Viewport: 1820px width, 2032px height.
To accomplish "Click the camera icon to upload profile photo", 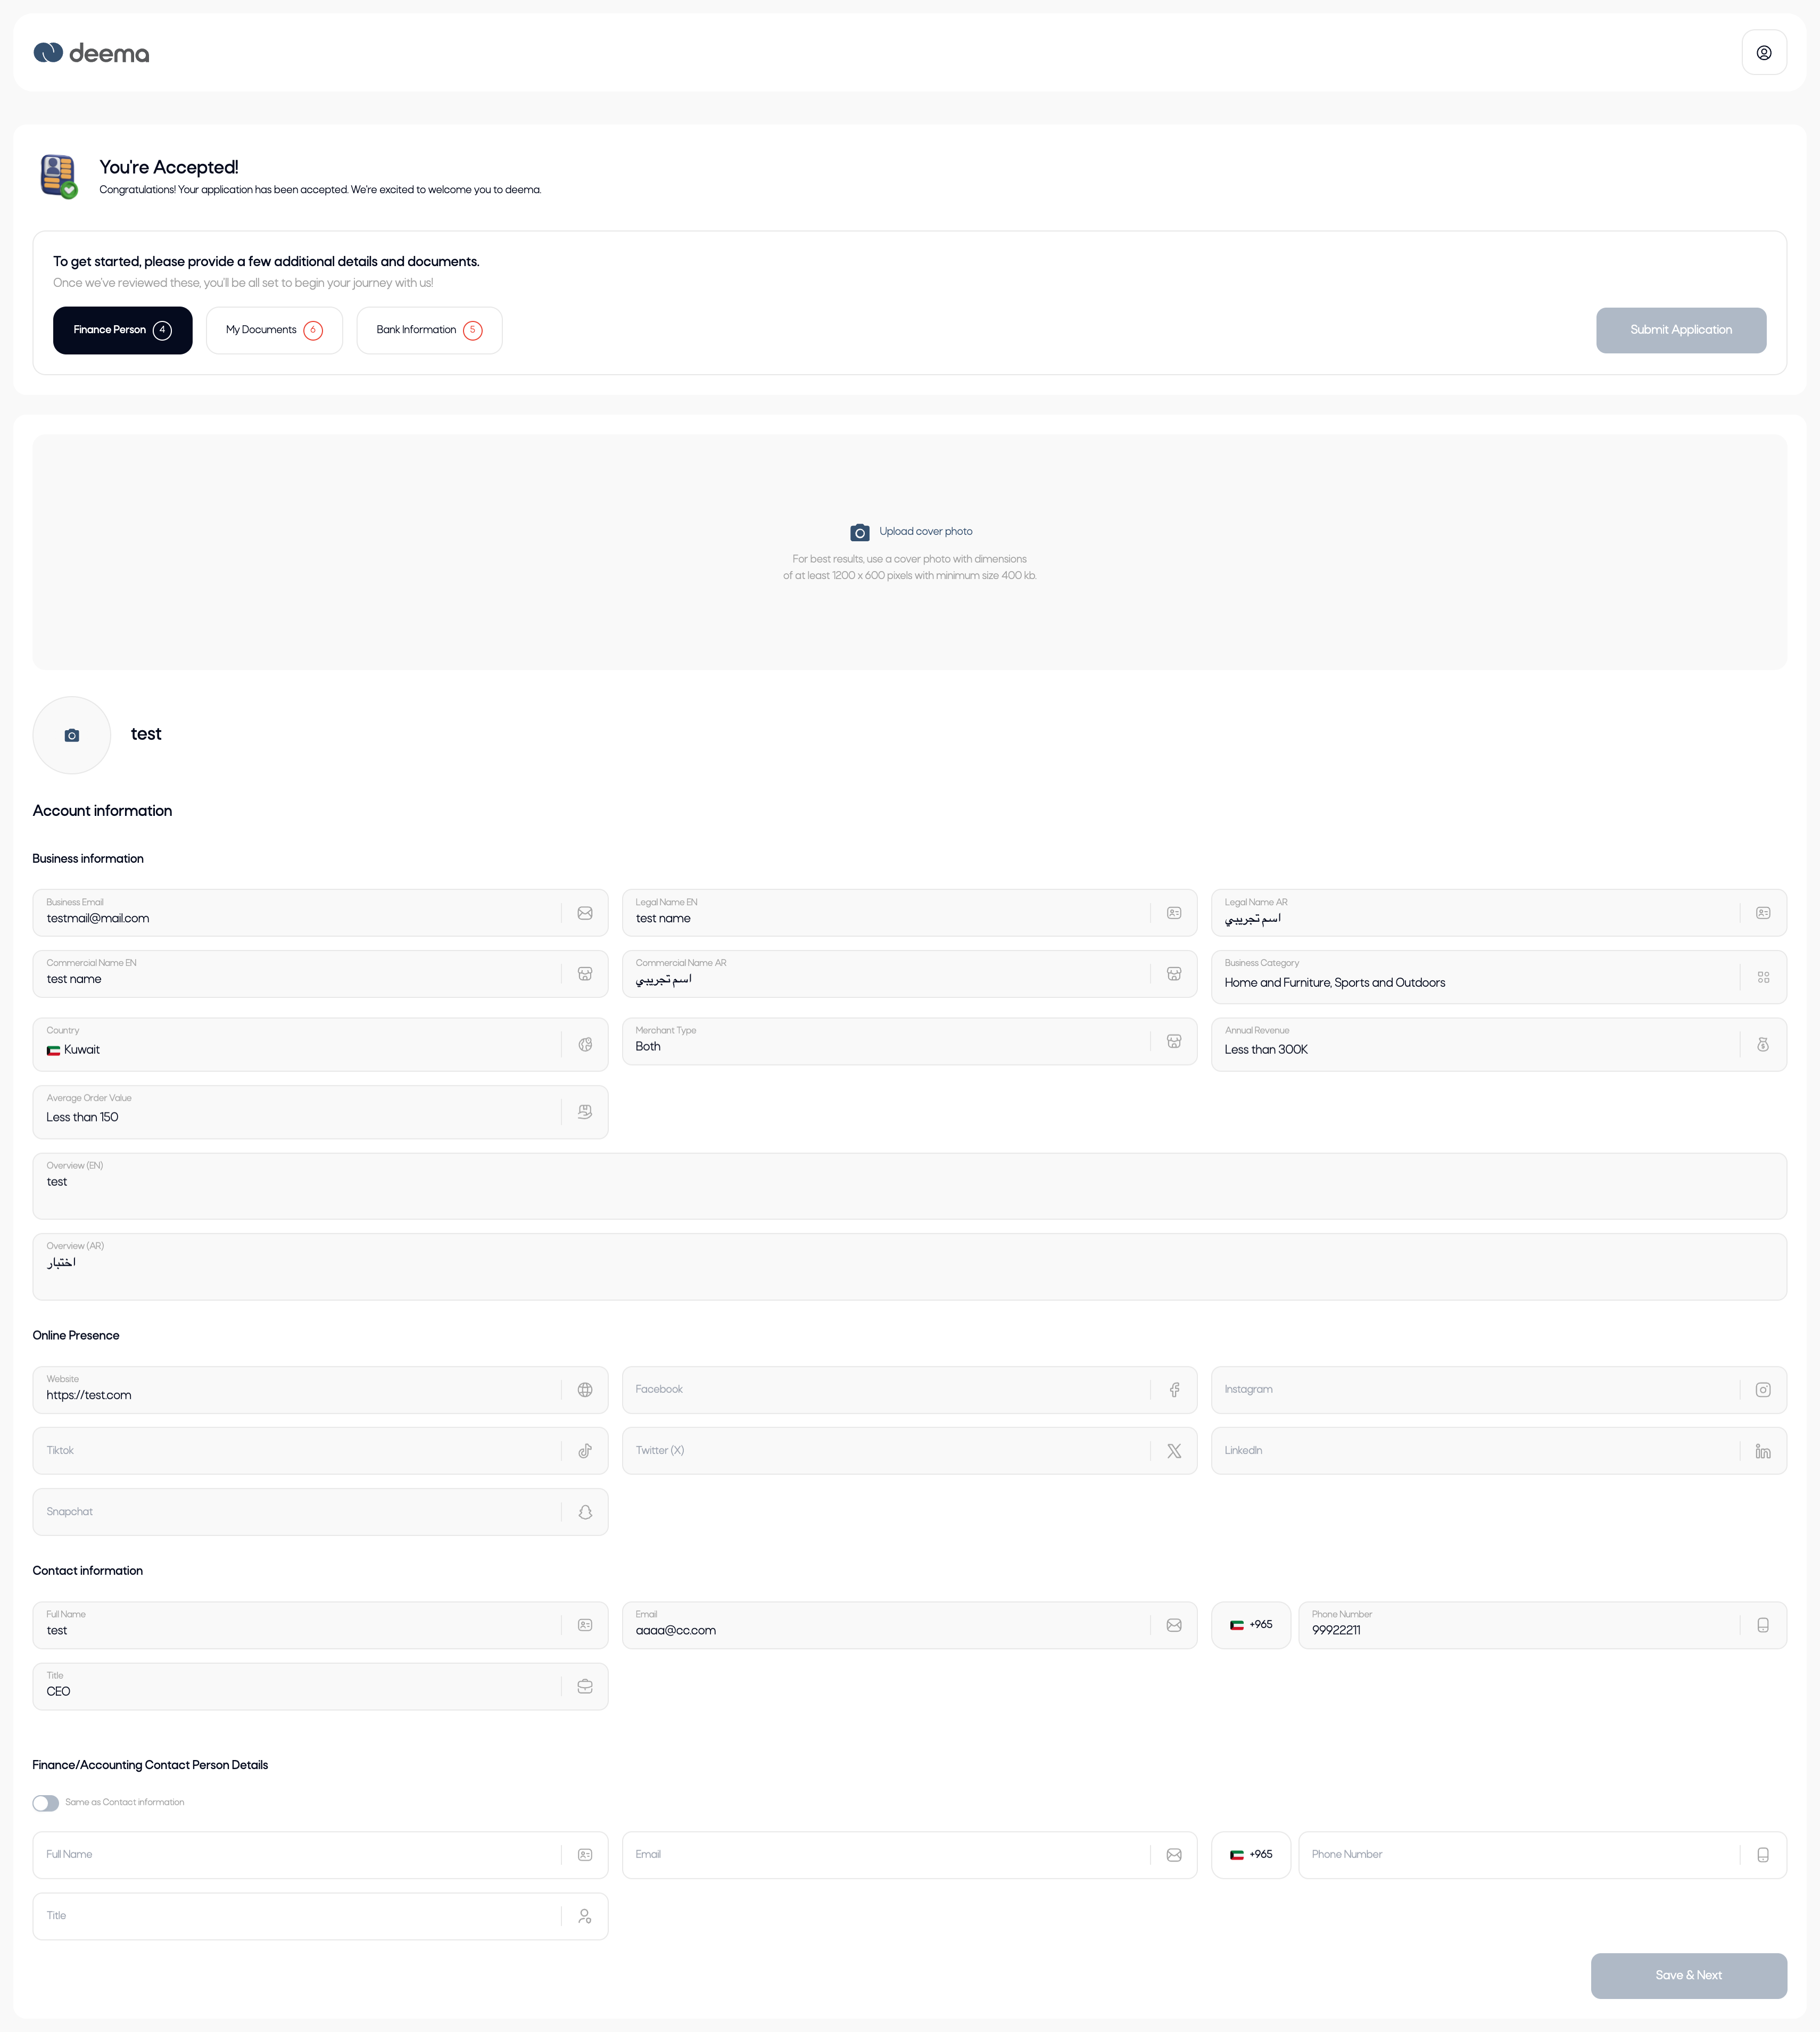I will [72, 735].
